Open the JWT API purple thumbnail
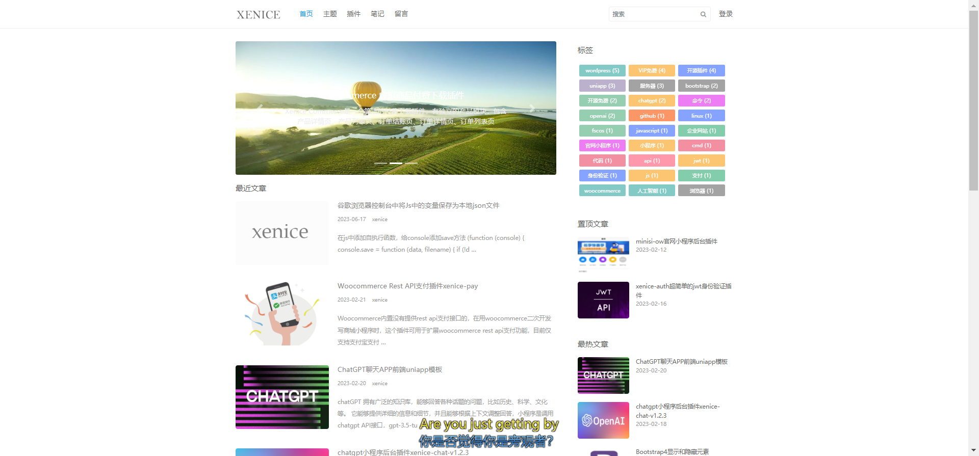This screenshot has width=979, height=456. pyautogui.click(x=603, y=300)
